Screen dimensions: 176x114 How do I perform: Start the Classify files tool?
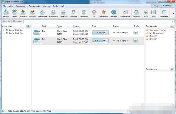click(32, 13)
